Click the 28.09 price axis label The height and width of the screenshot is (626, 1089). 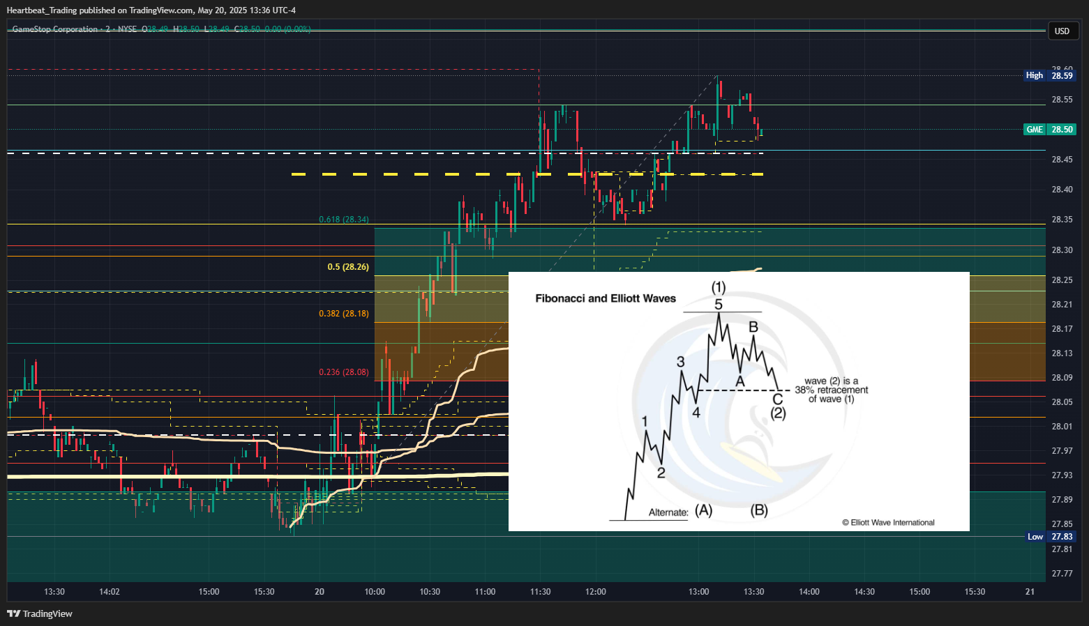tap(1062, 378)
